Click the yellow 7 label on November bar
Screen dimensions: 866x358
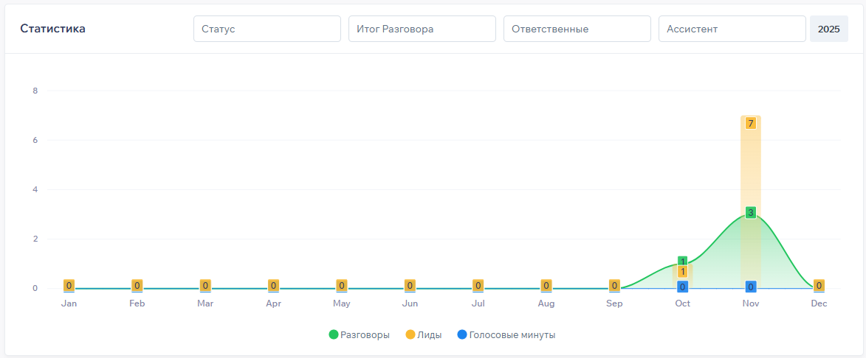750,123
